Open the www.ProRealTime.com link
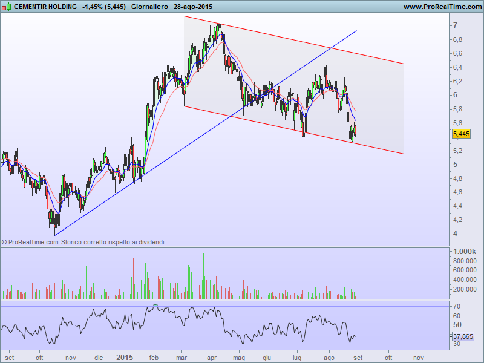The width and height of the screenshot is (484, 363). [442, 7]
